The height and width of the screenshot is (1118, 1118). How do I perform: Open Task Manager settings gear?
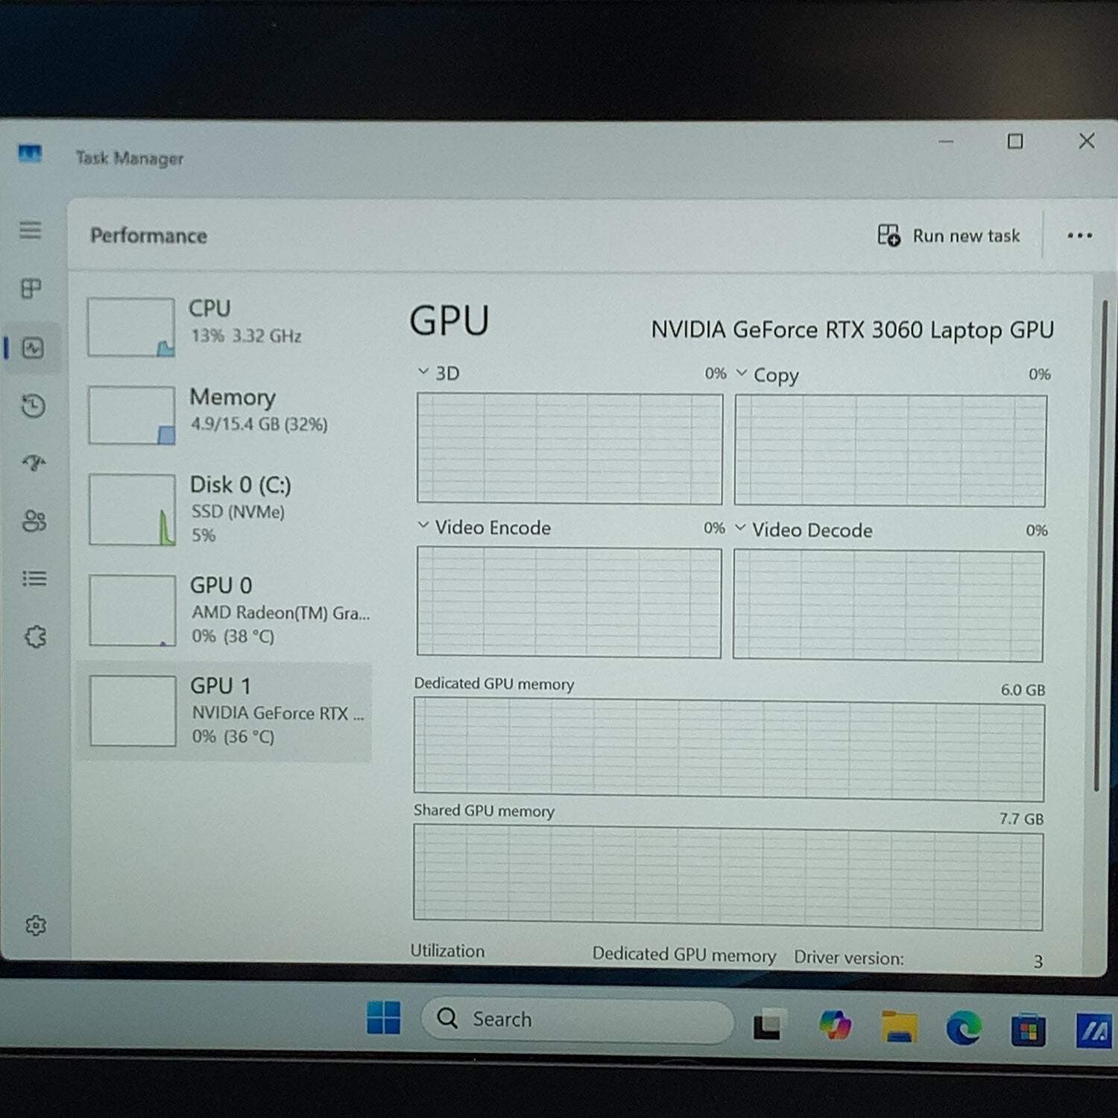coord(36,925)
